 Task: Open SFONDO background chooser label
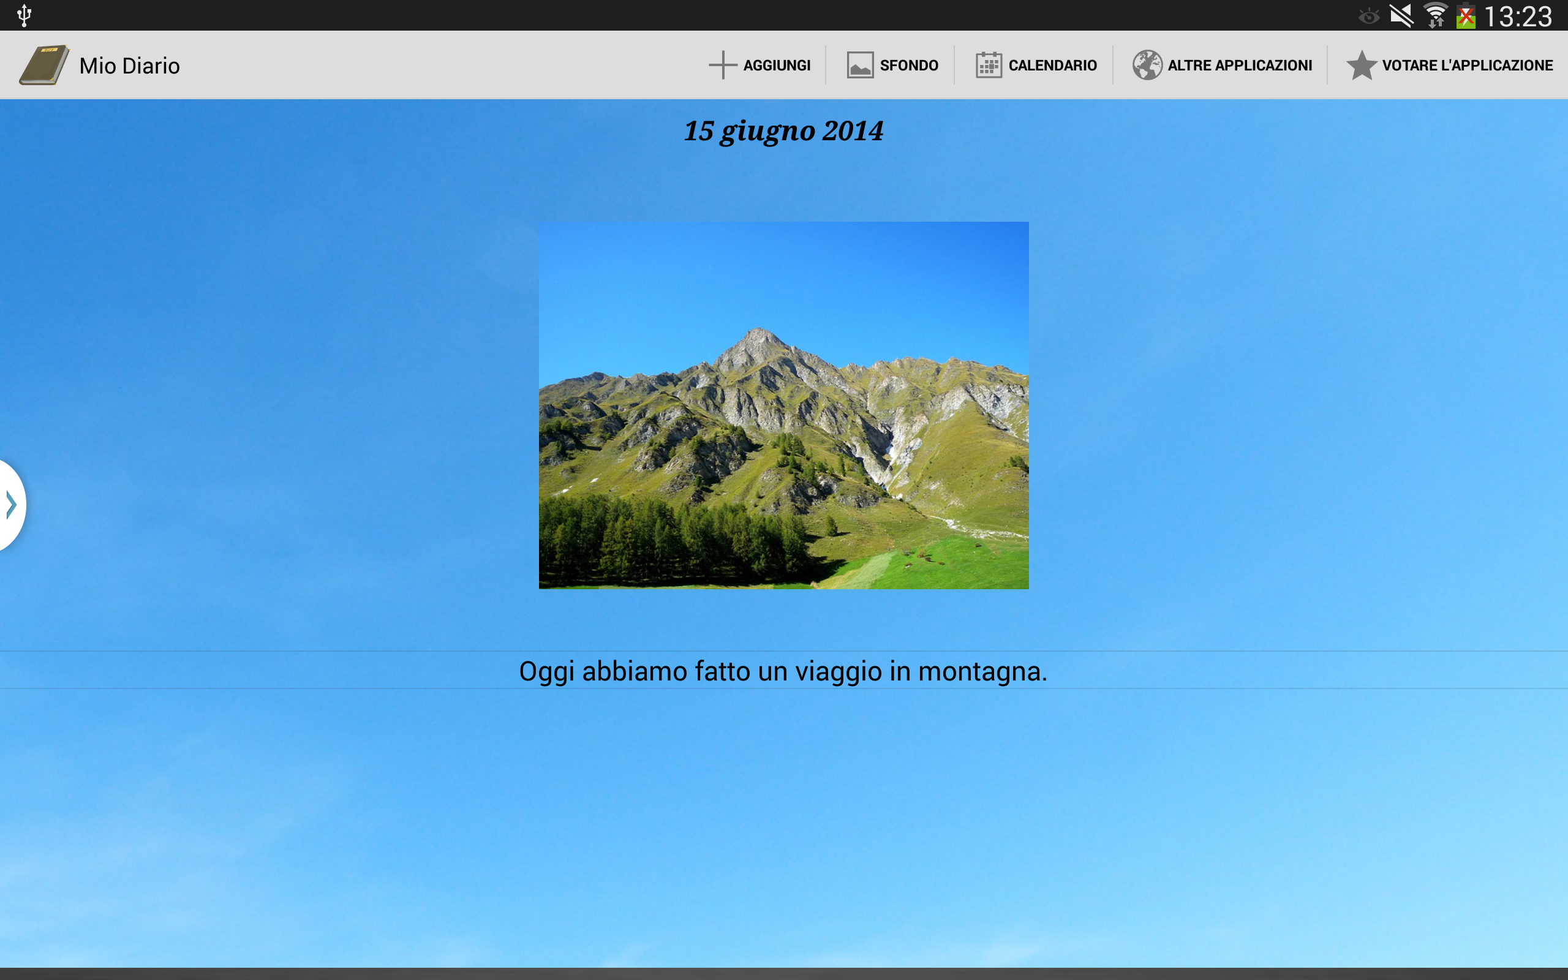(x=908, y=66)
